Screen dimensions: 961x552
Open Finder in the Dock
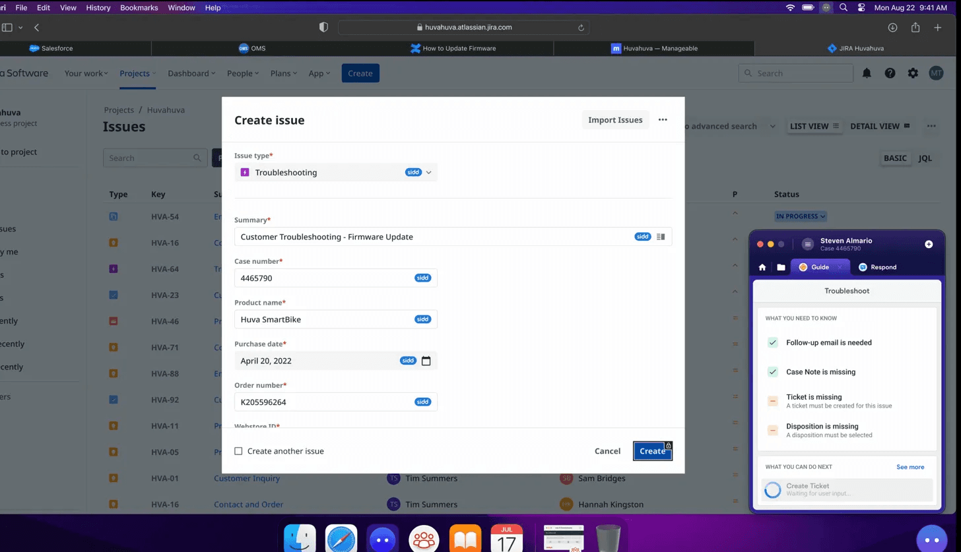[x=300, y=539]
